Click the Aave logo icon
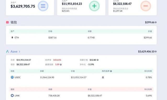Viewport: 167px width, 100px height. click(7, 52)
